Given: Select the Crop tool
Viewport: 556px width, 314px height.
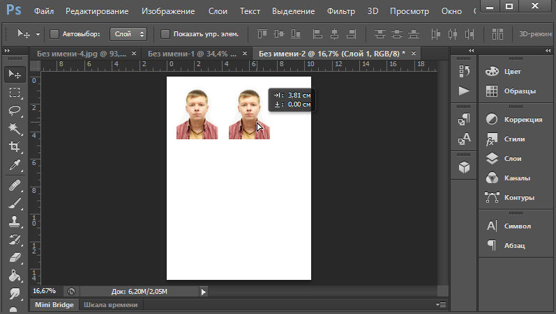Looking at the screenshot, I should point(14,147).
